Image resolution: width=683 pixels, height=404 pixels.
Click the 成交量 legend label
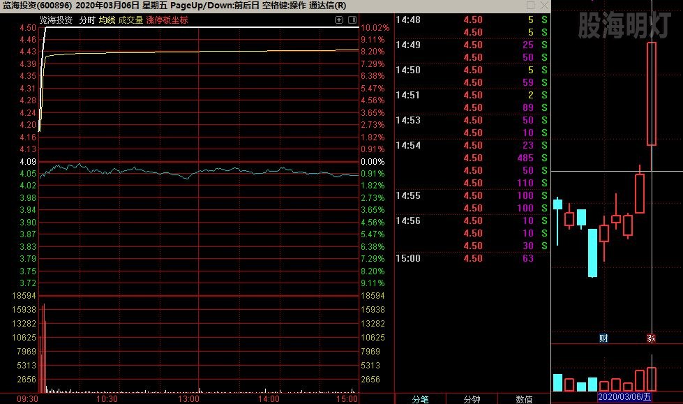pyautogui.click(x=130, y=20)
